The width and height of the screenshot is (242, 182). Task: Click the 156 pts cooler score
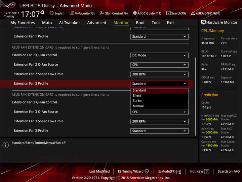(x=206, y=108)
